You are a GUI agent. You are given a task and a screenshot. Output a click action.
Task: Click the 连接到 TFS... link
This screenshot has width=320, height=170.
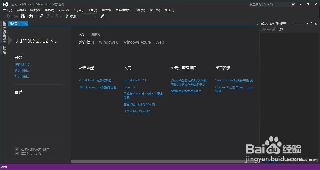(23, 64)
